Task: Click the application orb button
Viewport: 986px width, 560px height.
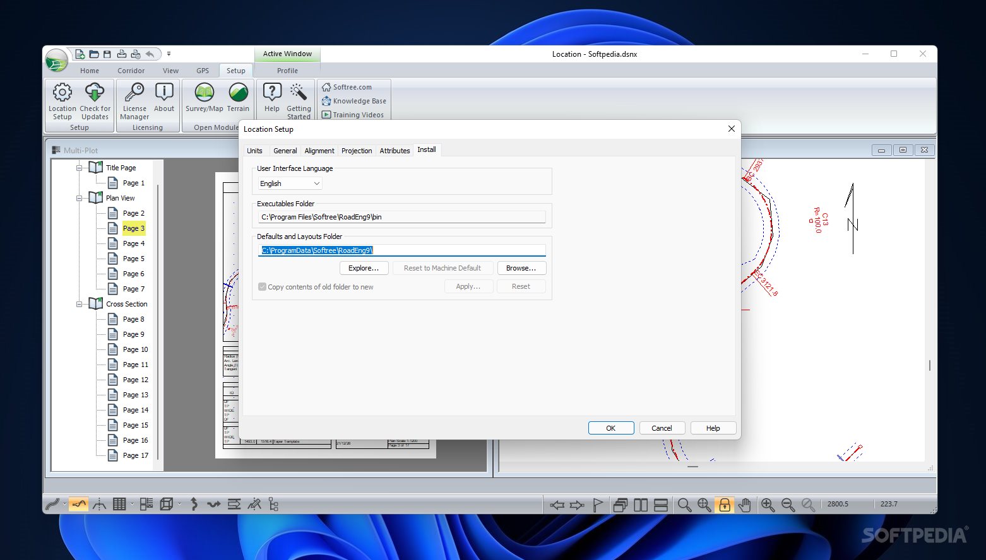Action: click(x=57, y=61)
